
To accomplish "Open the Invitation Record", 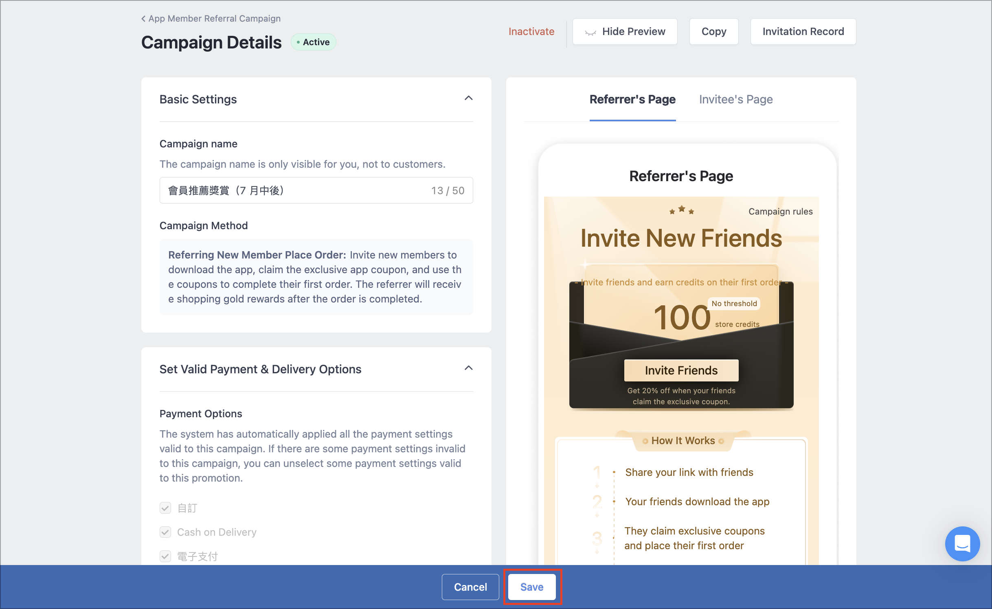I will (803, 31).
